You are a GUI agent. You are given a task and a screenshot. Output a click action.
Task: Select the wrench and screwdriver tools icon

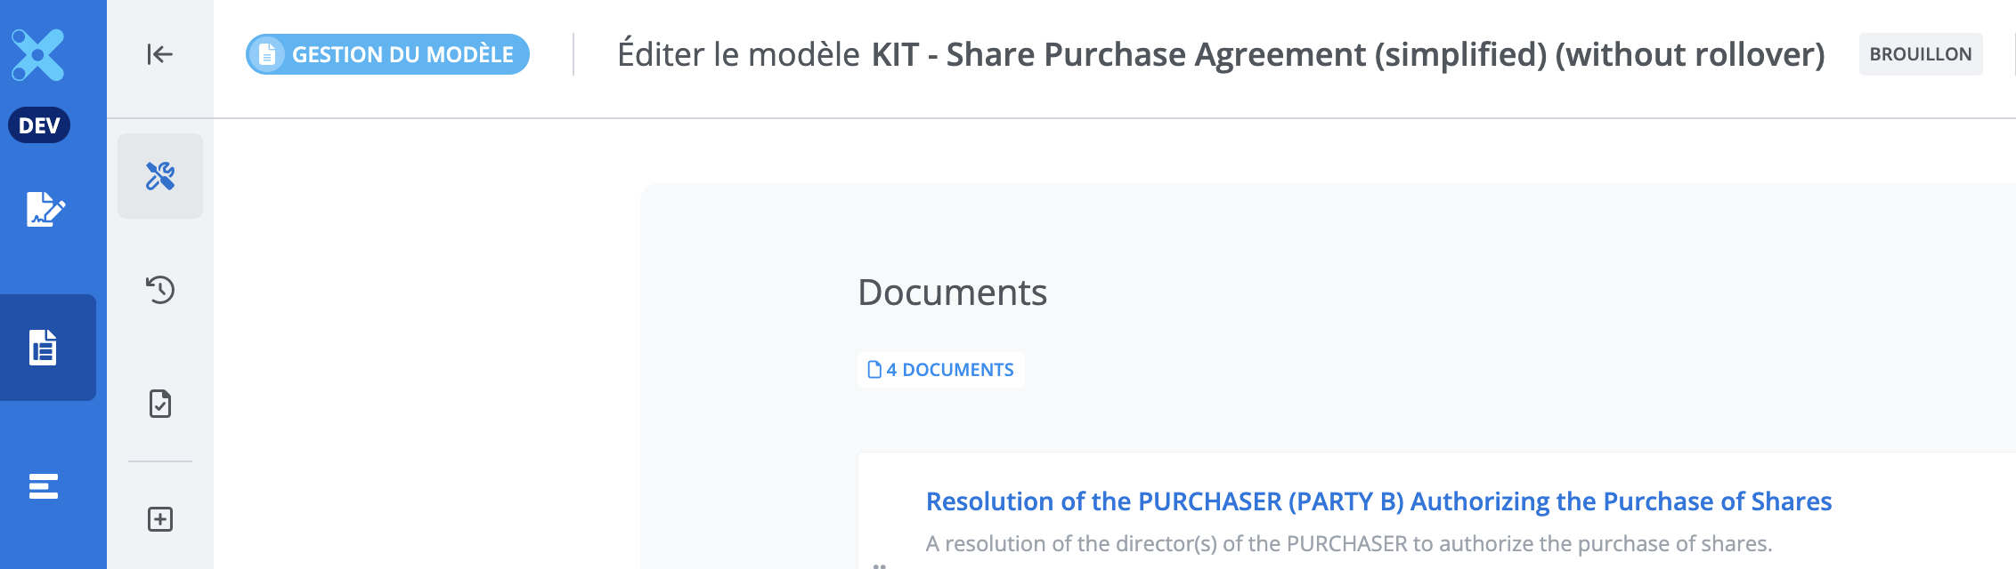tap(160, 176)
